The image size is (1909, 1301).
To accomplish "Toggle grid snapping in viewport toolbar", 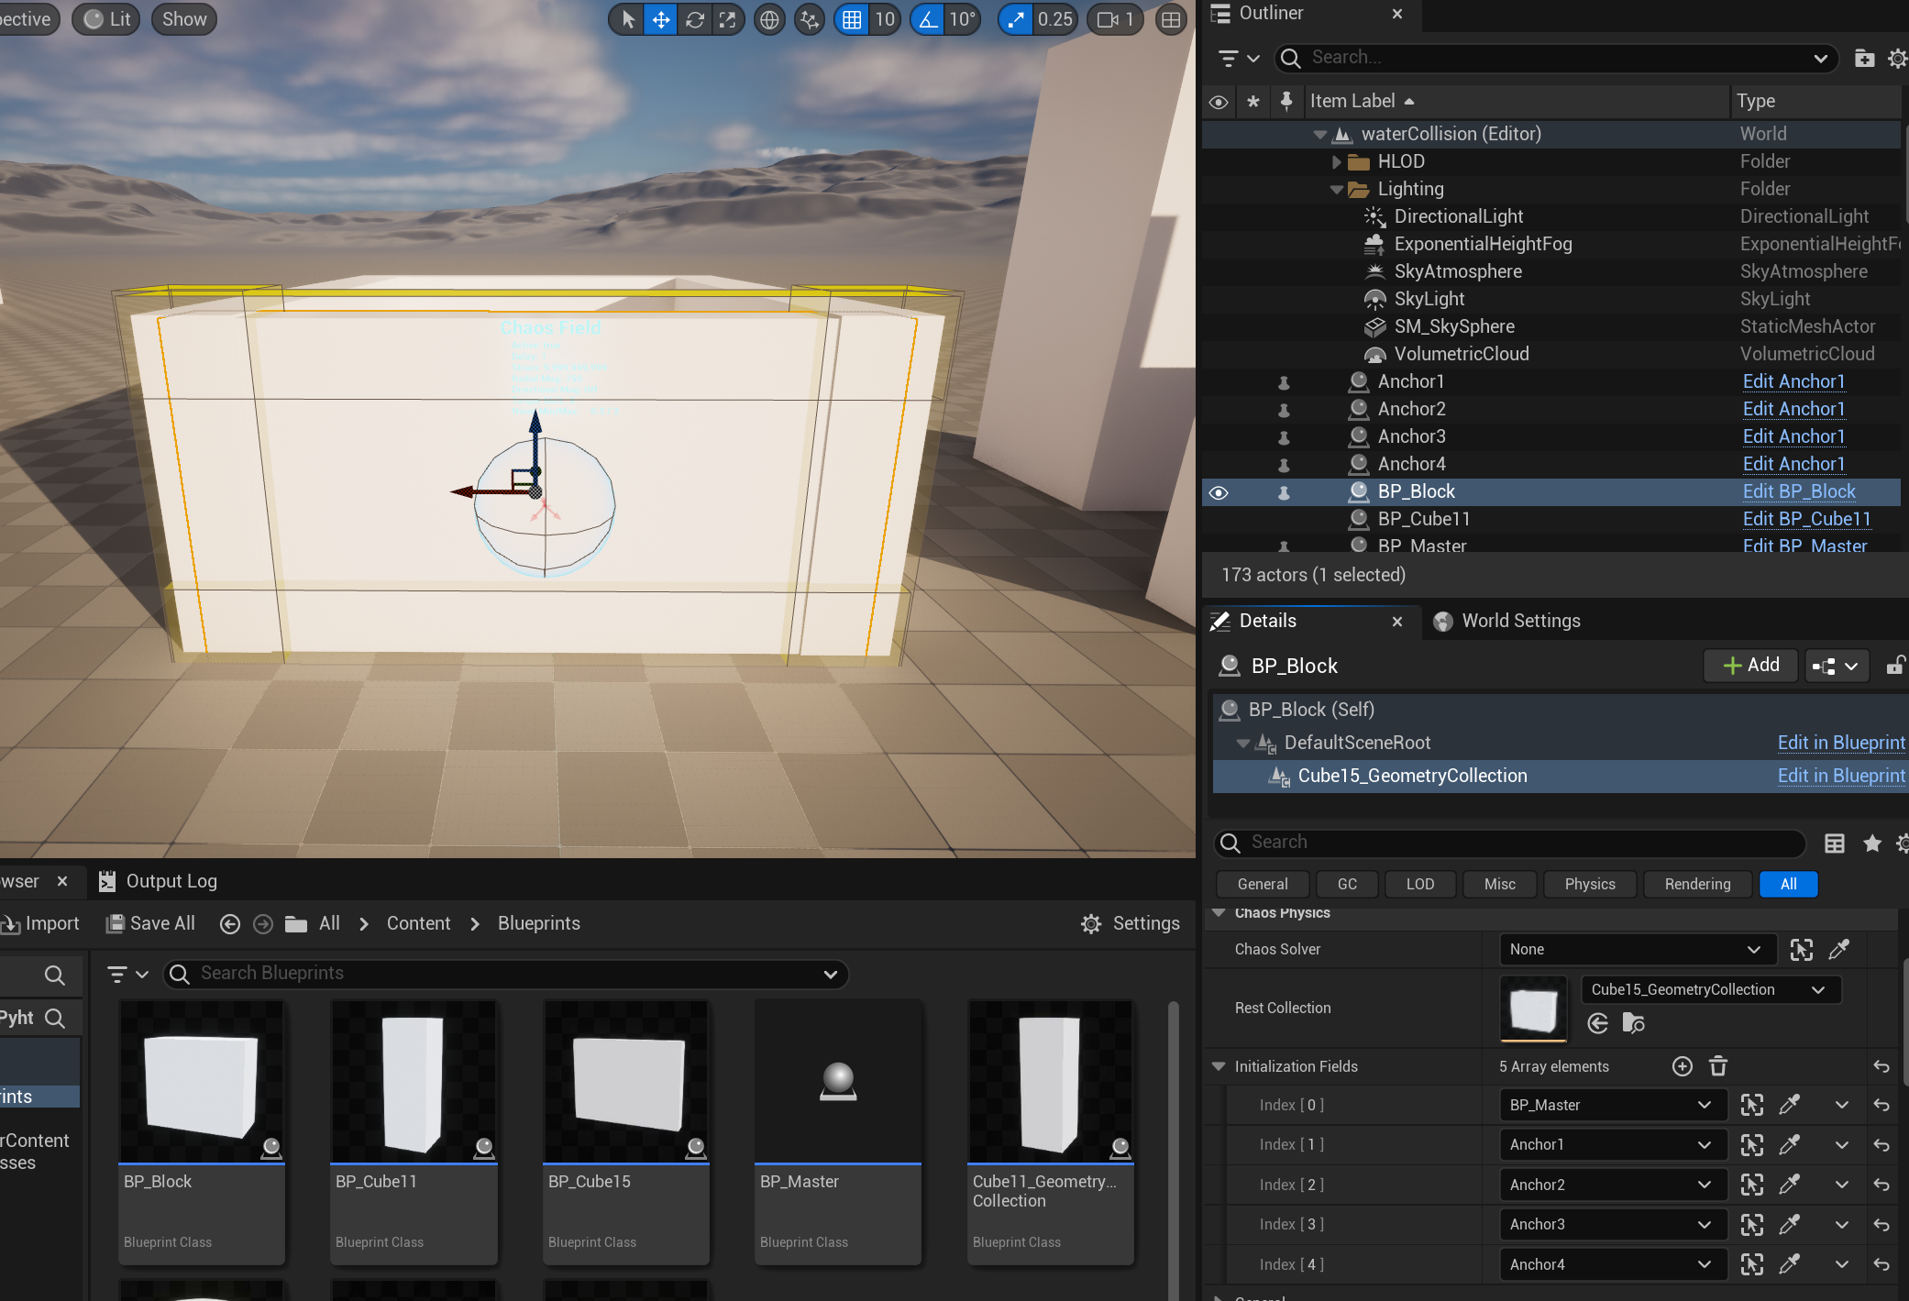I will click(x=852, y=19).
